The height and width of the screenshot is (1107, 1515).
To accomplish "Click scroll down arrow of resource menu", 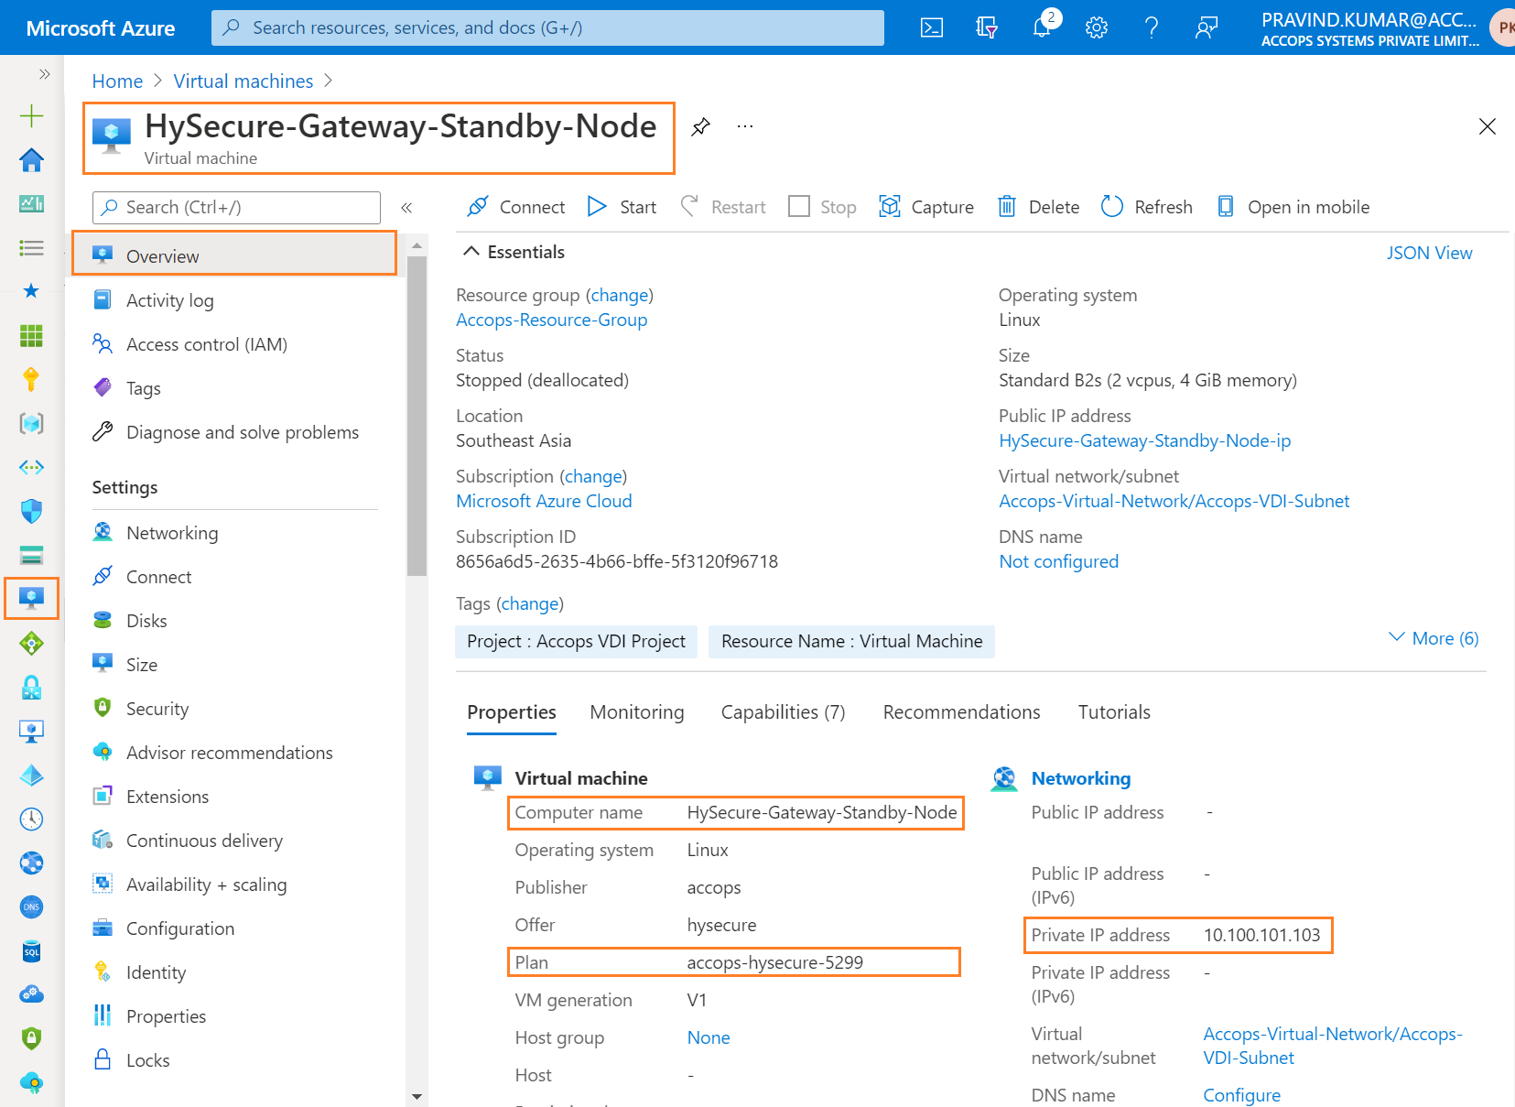I will pos(417,1096).
